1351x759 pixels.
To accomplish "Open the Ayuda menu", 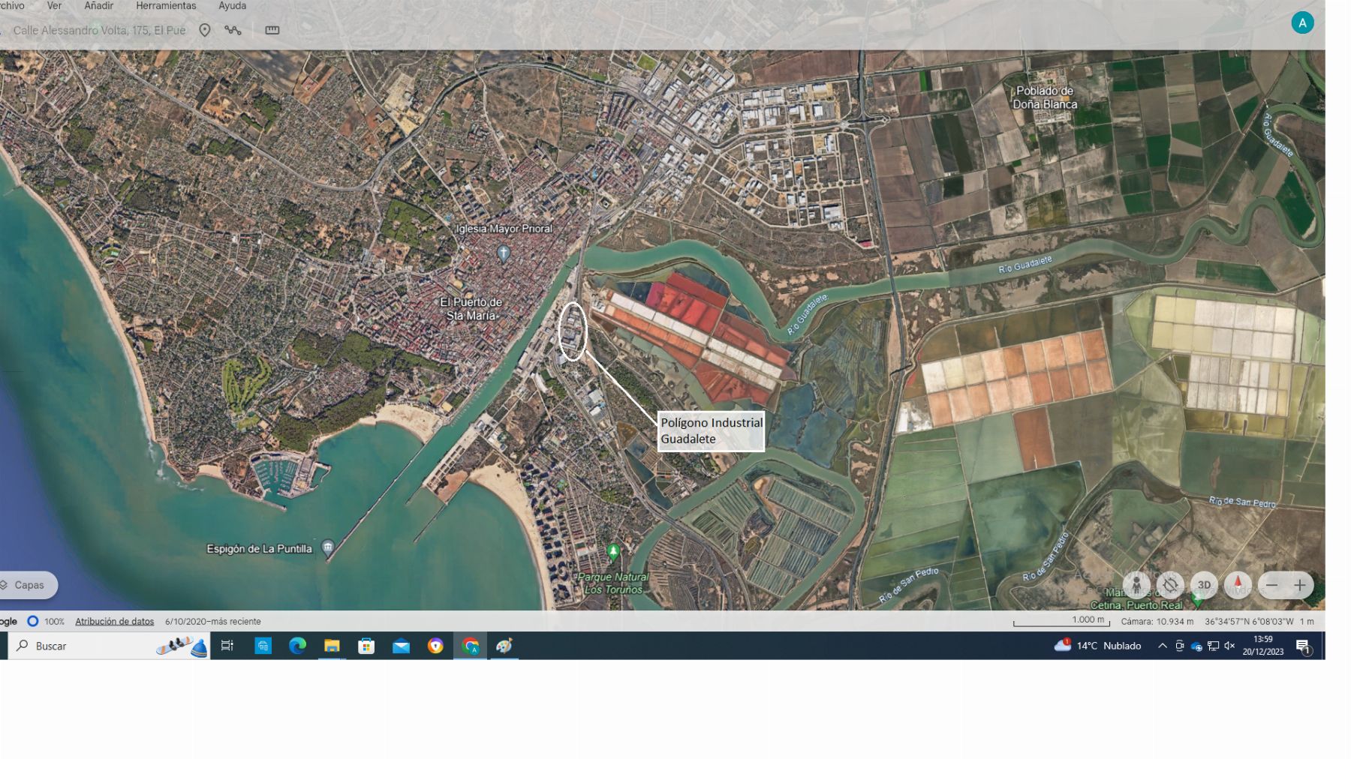I will click(x=232, y=6).
